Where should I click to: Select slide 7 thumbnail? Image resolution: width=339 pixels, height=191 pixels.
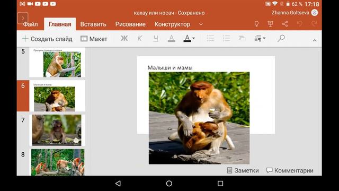[x=57, y=130]
